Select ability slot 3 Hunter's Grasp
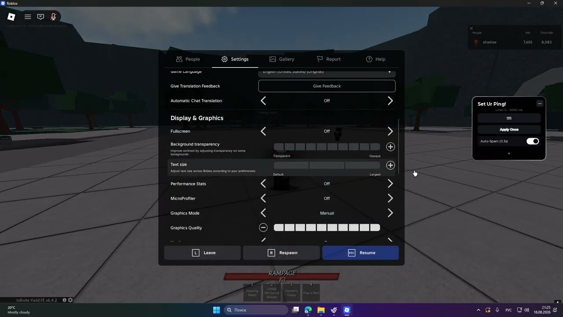 pos(291,292)
